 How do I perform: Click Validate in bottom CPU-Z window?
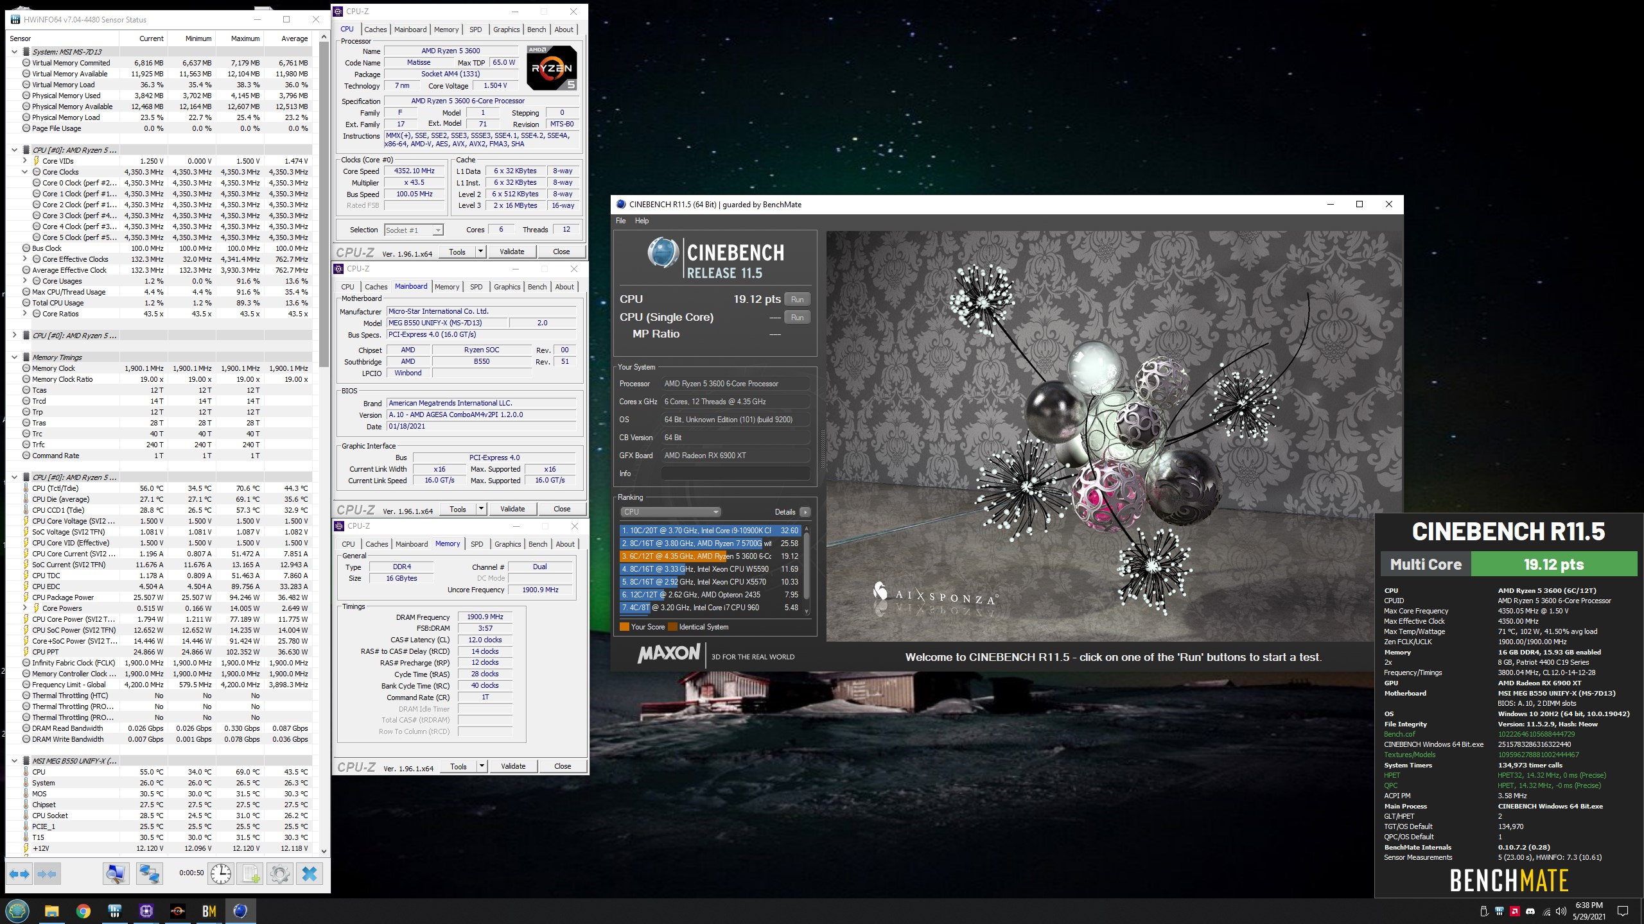pos(513,766)
